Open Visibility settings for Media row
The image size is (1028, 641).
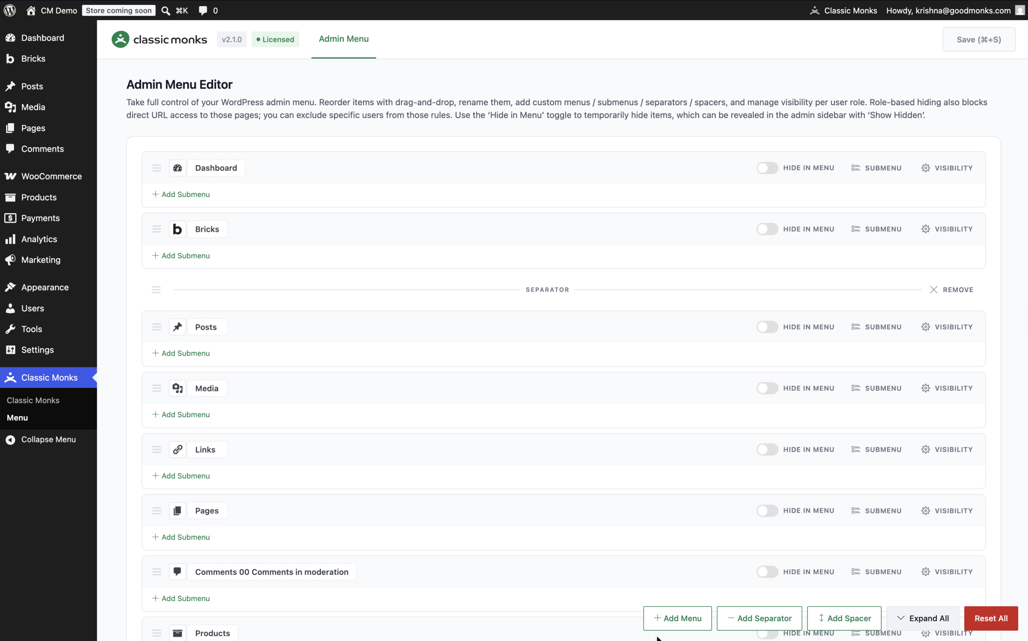click(946, 388)
